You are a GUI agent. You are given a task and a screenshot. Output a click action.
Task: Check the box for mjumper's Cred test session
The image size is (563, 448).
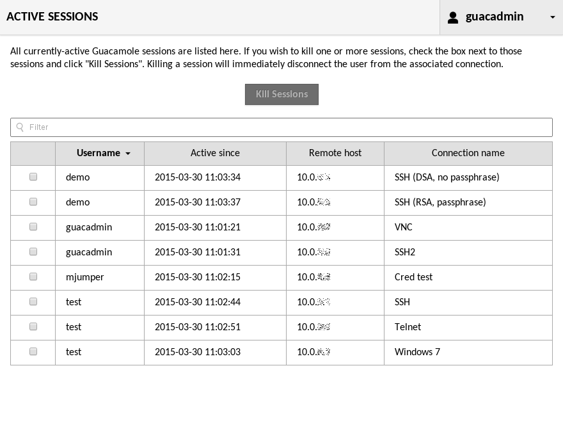click(x=33, y=277)
